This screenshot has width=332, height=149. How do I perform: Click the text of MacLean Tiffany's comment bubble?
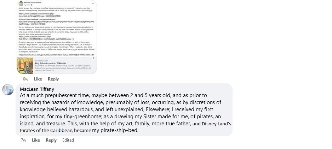120,109
